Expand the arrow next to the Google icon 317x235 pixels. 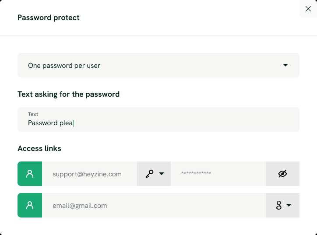click(x=289, y=205)
